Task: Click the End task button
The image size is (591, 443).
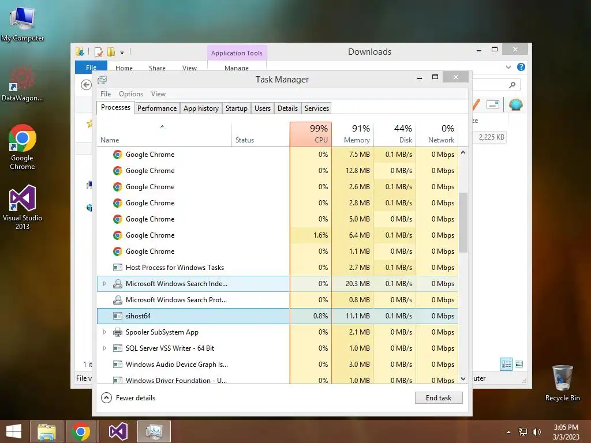Action: tap(439, 398)
